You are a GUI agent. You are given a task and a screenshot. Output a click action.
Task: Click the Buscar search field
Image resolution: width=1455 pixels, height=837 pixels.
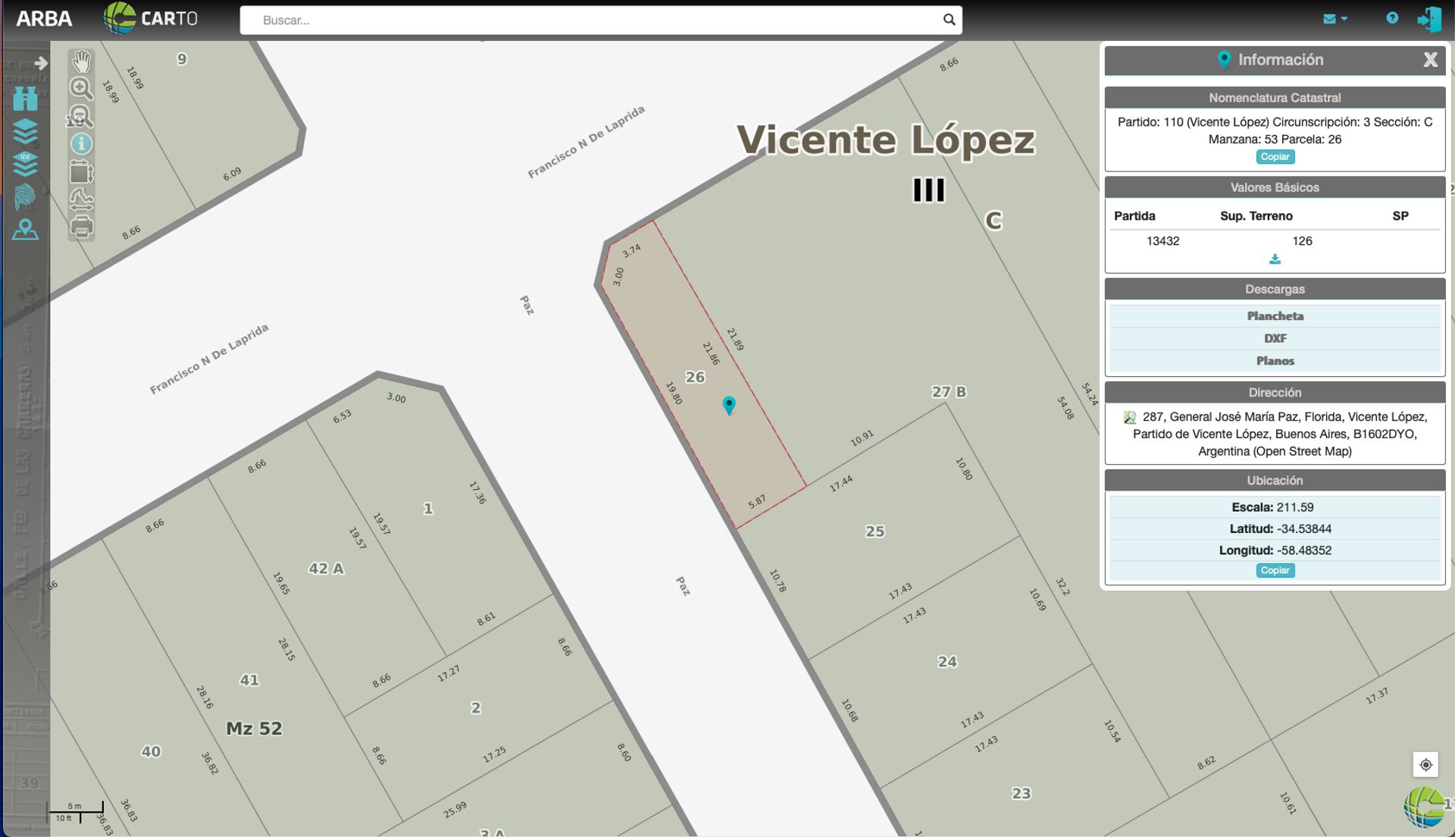[591, 20]
